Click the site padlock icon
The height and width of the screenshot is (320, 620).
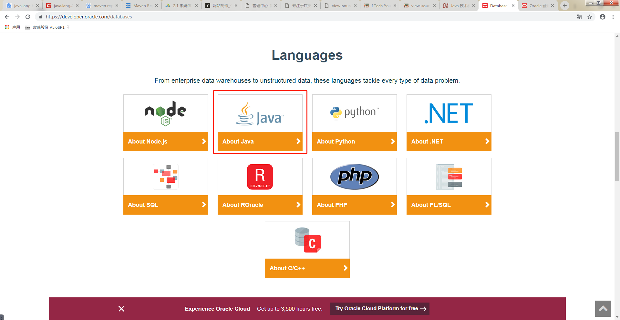click(x=40, y=17)
